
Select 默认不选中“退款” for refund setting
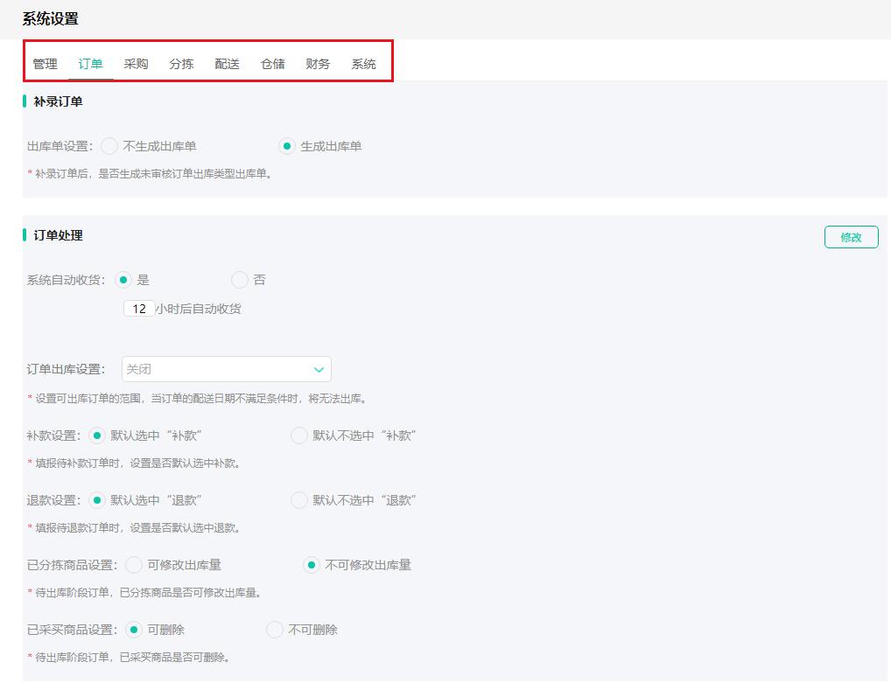click(x=298, y=500)
